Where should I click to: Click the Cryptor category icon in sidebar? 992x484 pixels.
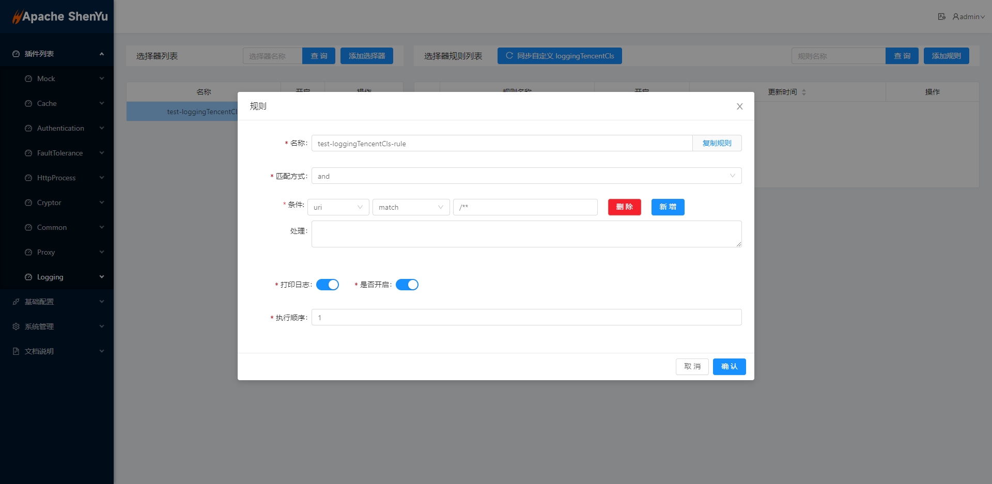(x=28, y=202)
